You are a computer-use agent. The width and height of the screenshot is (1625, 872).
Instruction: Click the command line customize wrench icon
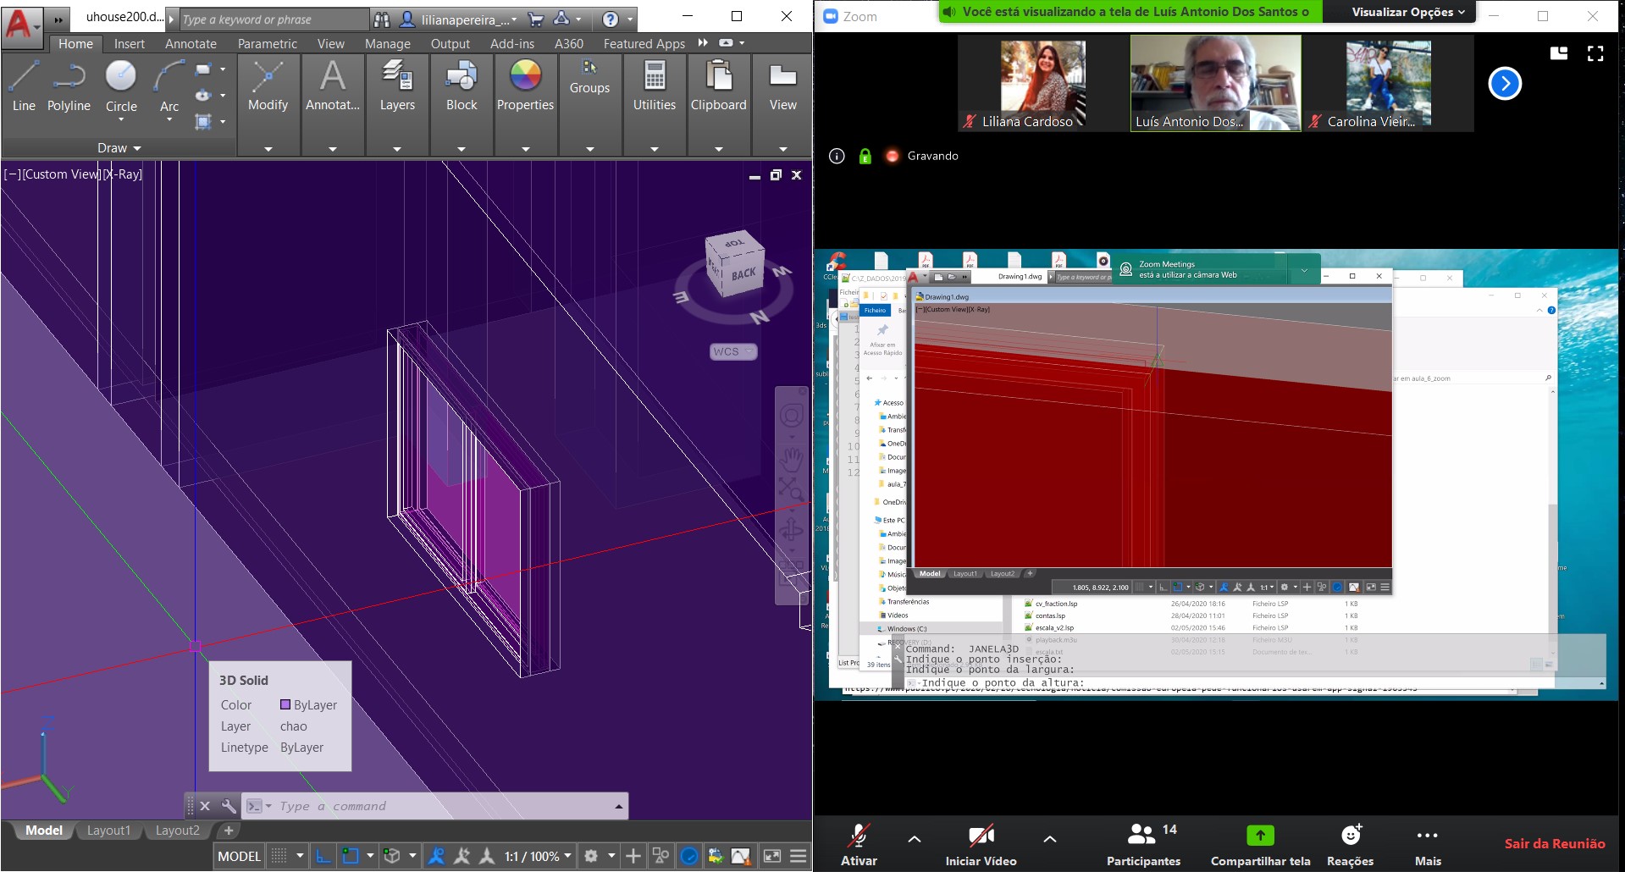click(x=228, y=806)
